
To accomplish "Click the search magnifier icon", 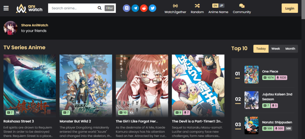I will tap(99, 8).
